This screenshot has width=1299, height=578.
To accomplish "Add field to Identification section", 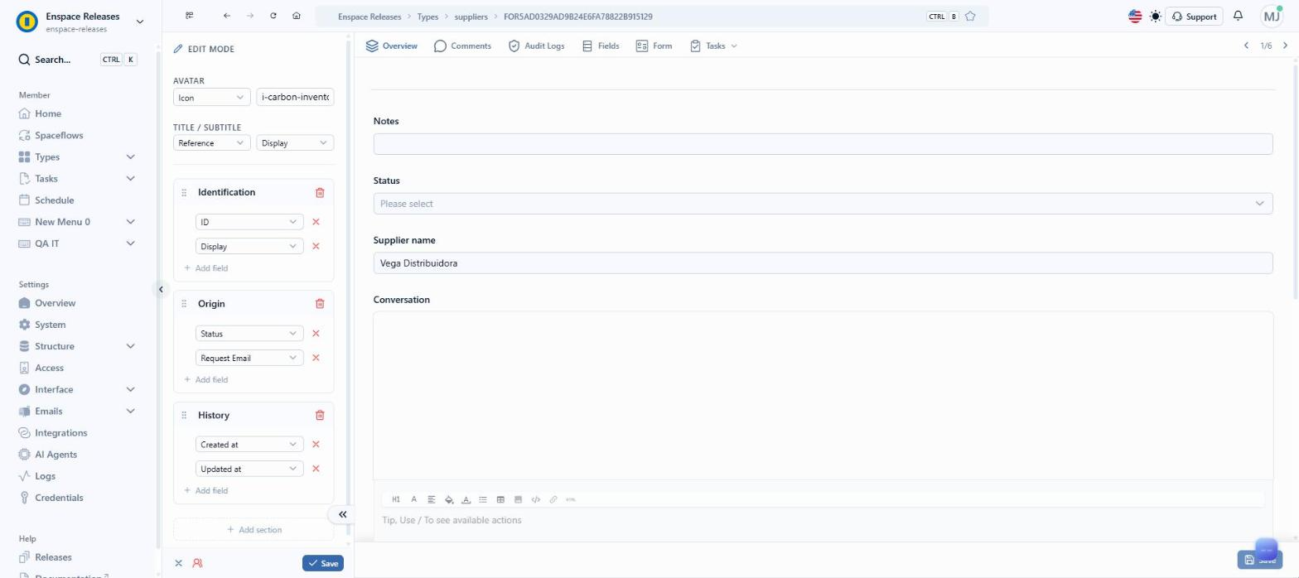I will coord(206,268).
